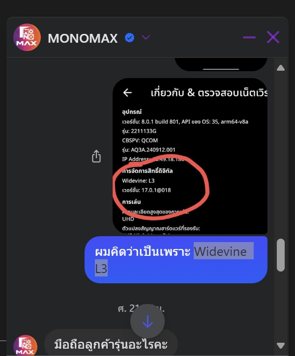Click the MONOMAX avatar beside bottom message
Screen dimensions: 295x356
coord(25,345)
